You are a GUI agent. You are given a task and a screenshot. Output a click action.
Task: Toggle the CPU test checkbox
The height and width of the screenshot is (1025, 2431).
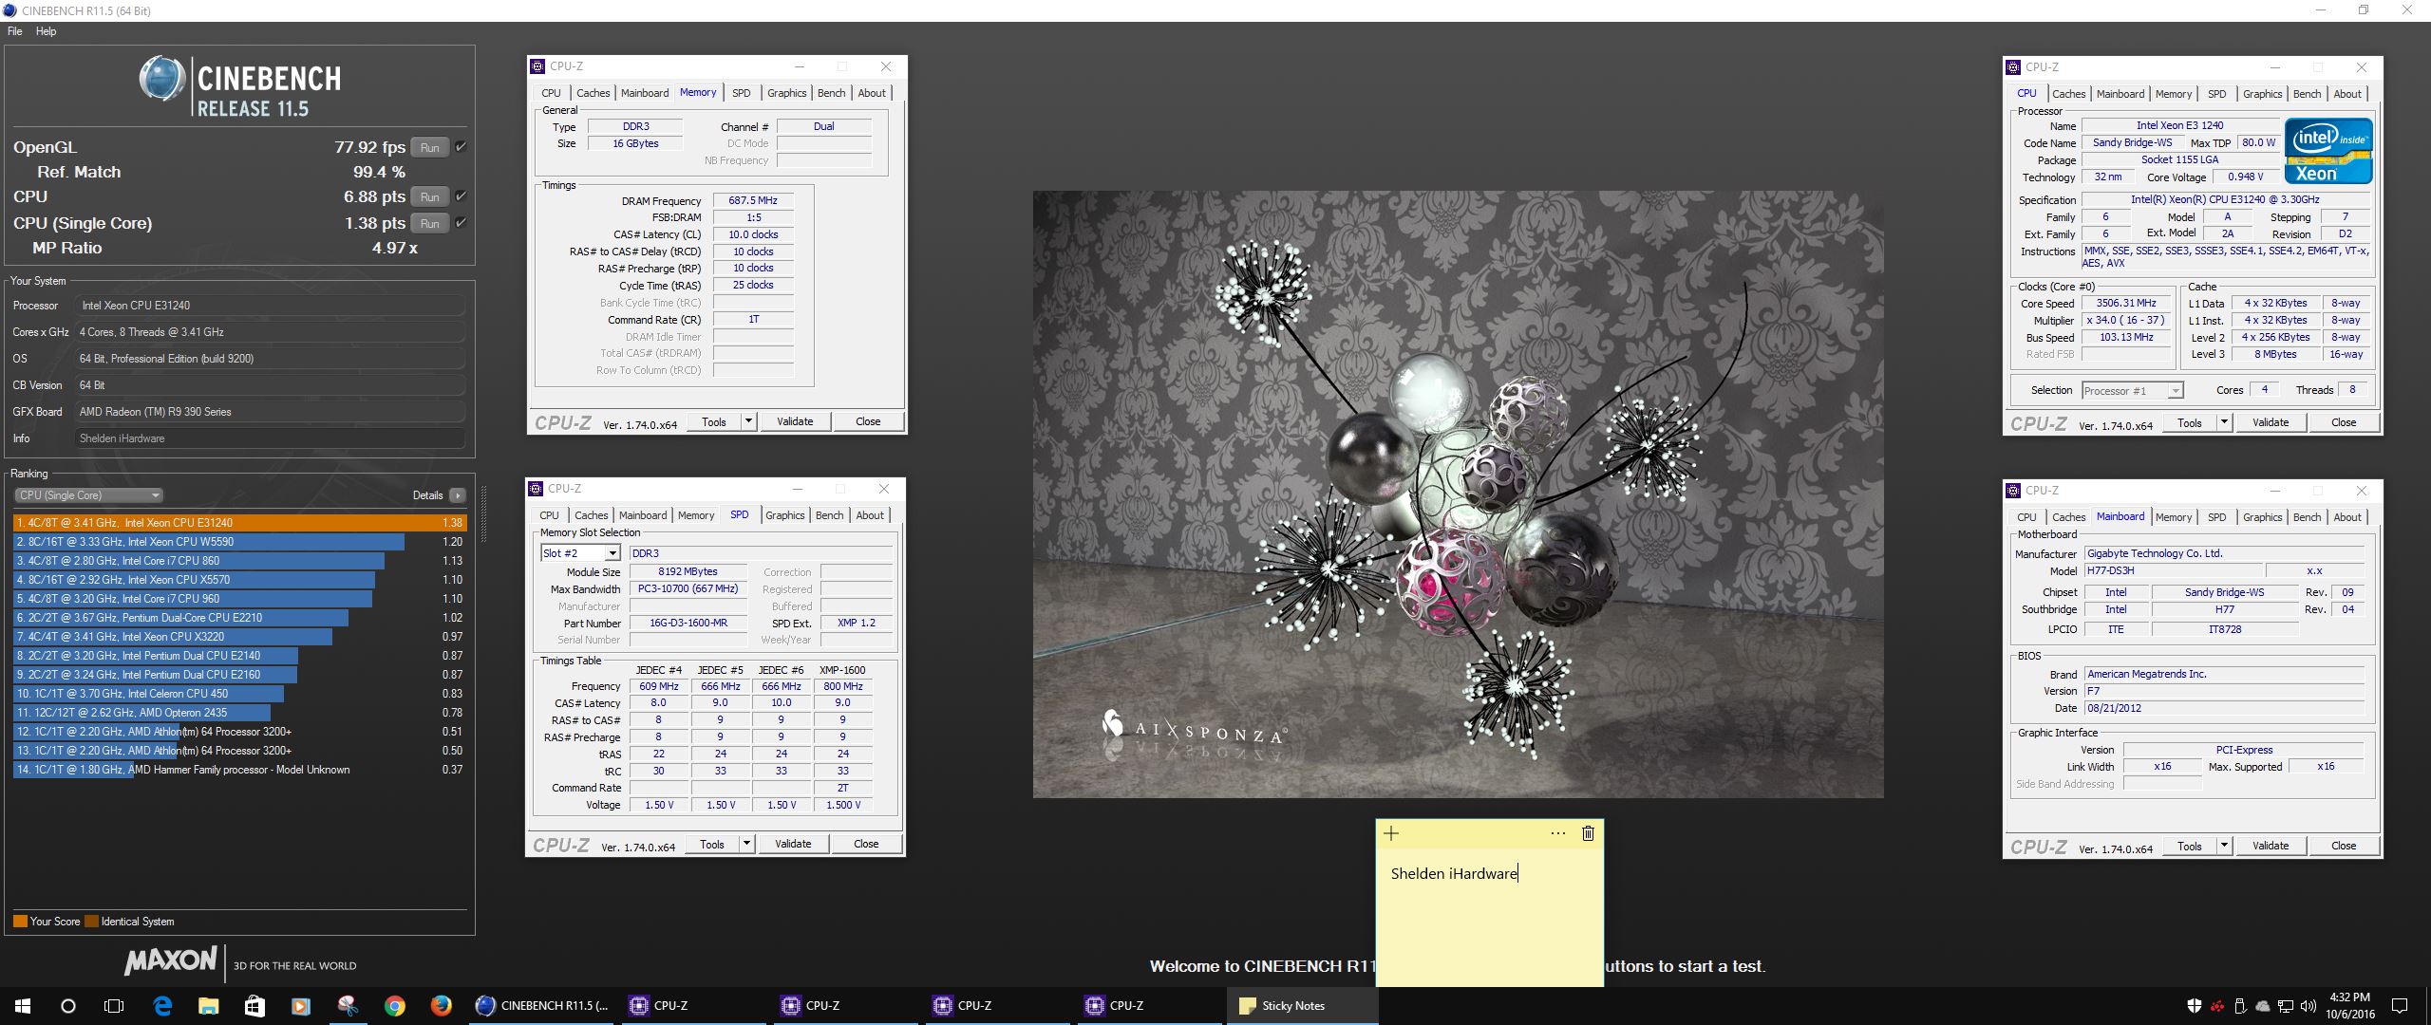461,196
